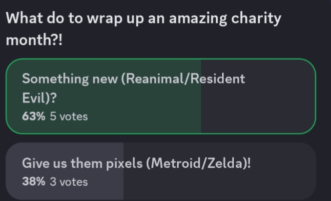331x201 pixels.
Task: Click the 38% result label
Action: click(x=33, y=182)
